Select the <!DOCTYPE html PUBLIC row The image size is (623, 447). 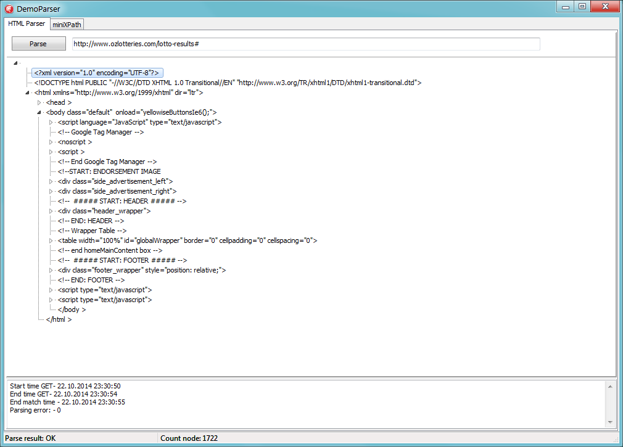point(228,83)
